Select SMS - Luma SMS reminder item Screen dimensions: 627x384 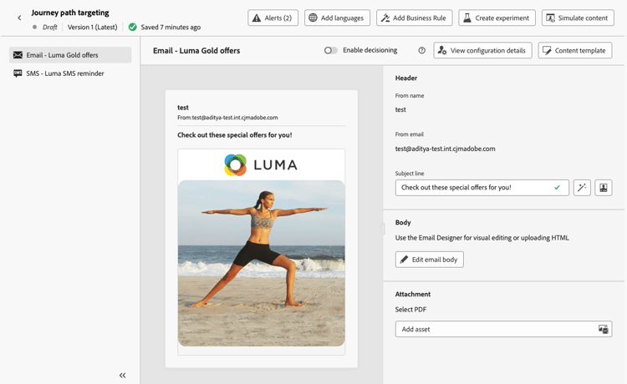click(70, 73)
